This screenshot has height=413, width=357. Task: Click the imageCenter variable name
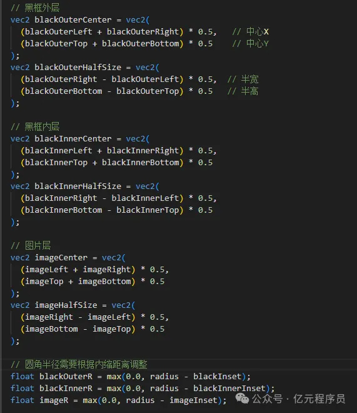click(x=61, y=258)
